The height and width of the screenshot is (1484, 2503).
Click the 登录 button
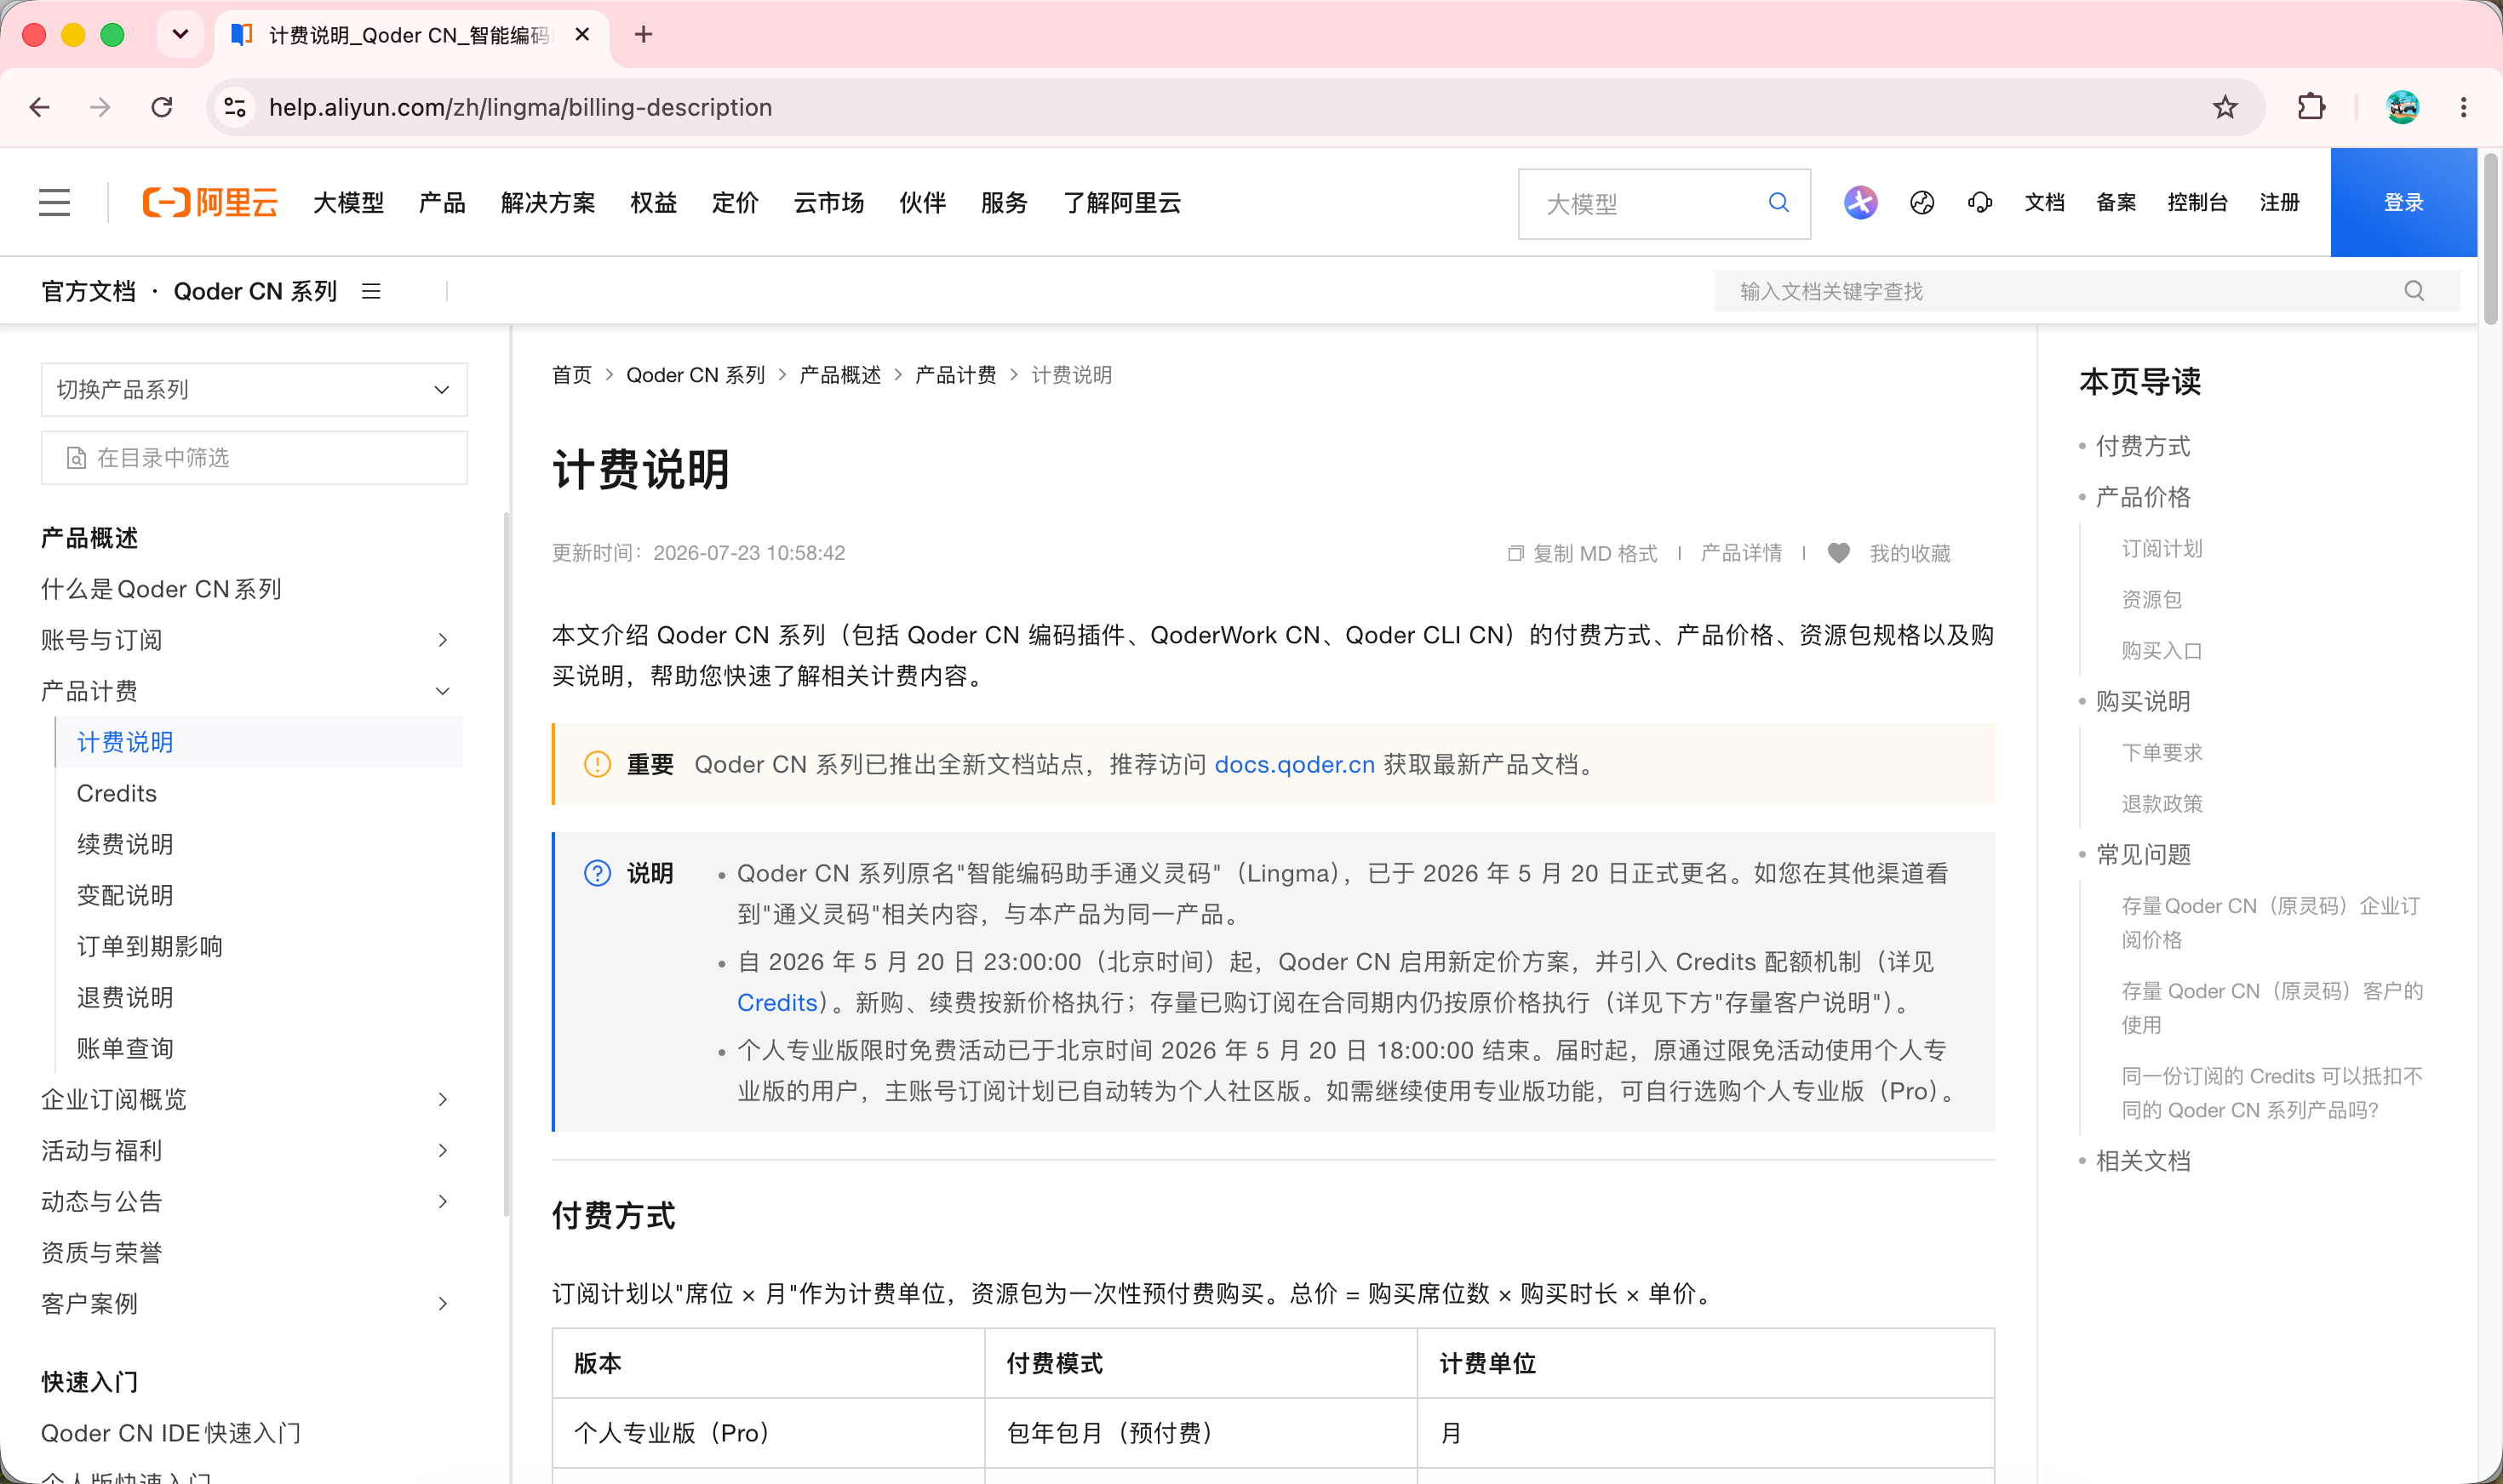(x=2403, y=203)
